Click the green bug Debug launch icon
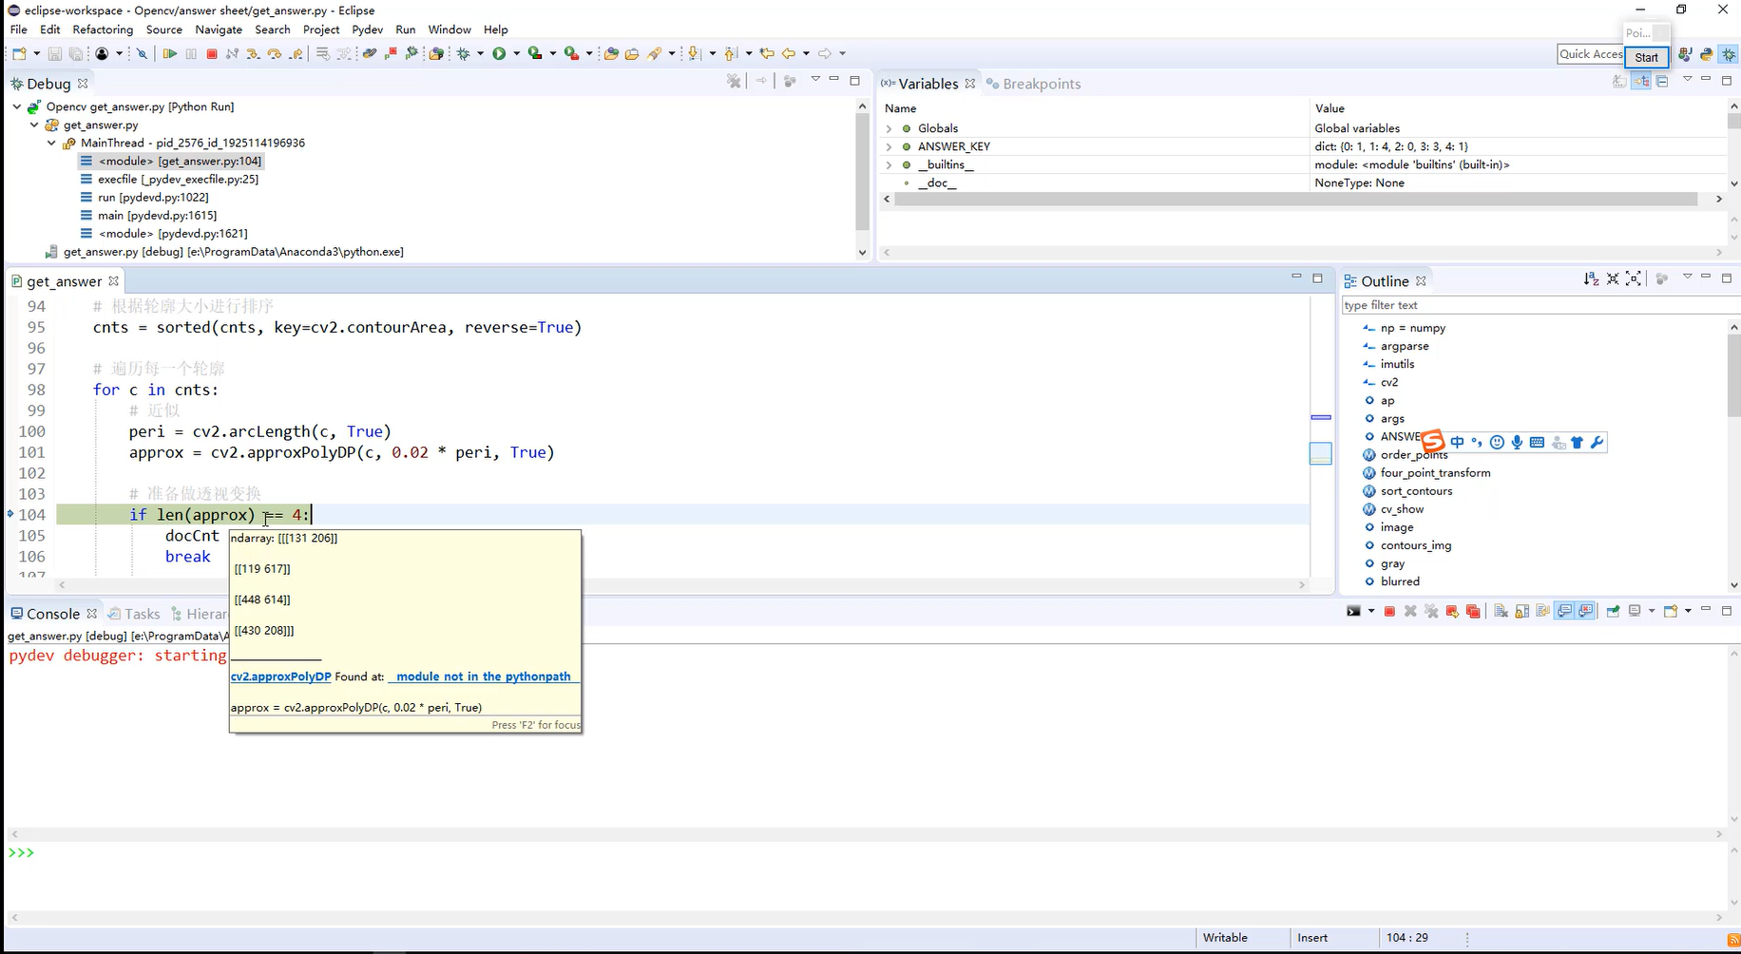 [x=464, y=54]
